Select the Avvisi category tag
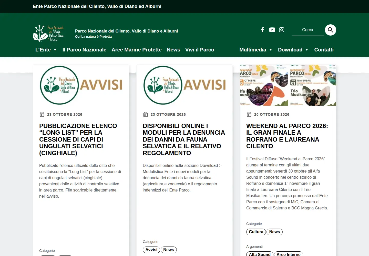Screen dimensions: 369x256 151,250
